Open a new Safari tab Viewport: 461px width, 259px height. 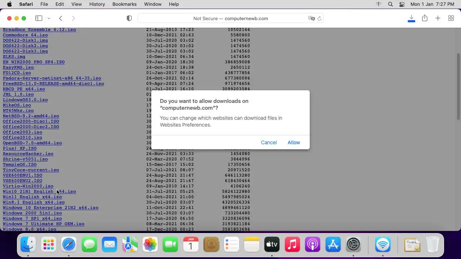pos(438,18)
